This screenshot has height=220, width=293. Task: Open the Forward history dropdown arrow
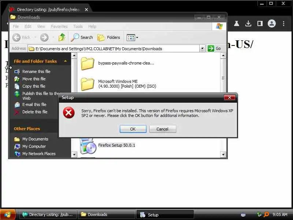53,37
